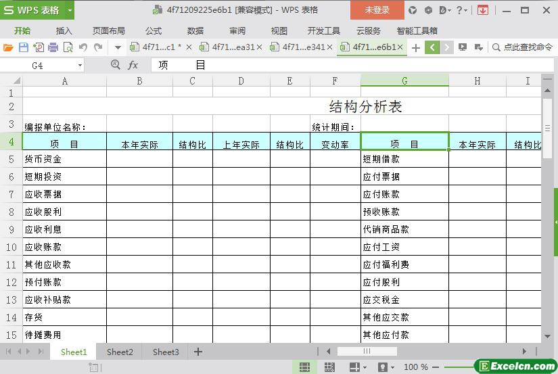Open the 公式 ribbon tab

154,31
